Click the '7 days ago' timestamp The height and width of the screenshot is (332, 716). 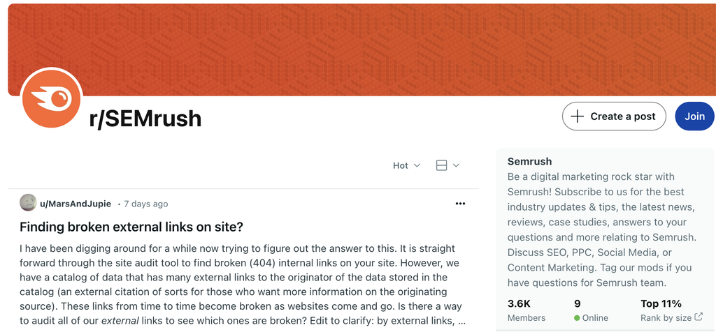click(x=146, y=204)
